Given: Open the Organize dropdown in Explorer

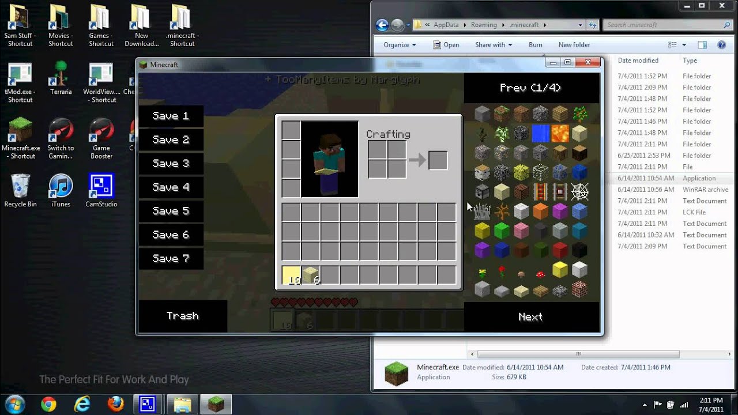Looking at the screenshot, I should point(400,45).
